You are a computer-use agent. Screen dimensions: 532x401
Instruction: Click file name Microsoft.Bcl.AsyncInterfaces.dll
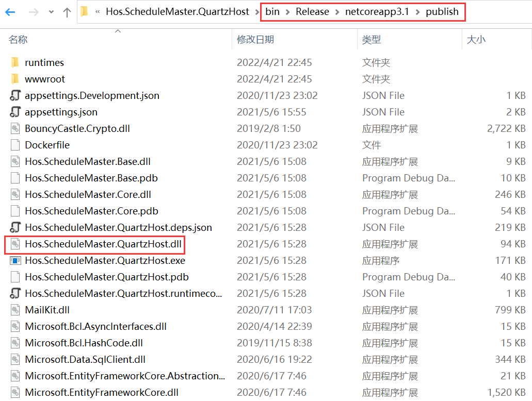coord(95,326)
